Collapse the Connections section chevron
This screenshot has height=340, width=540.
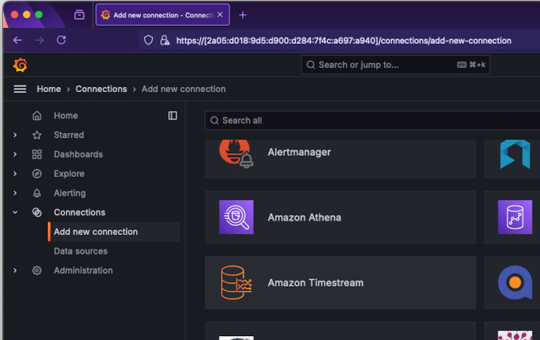[x=15, y=212]
